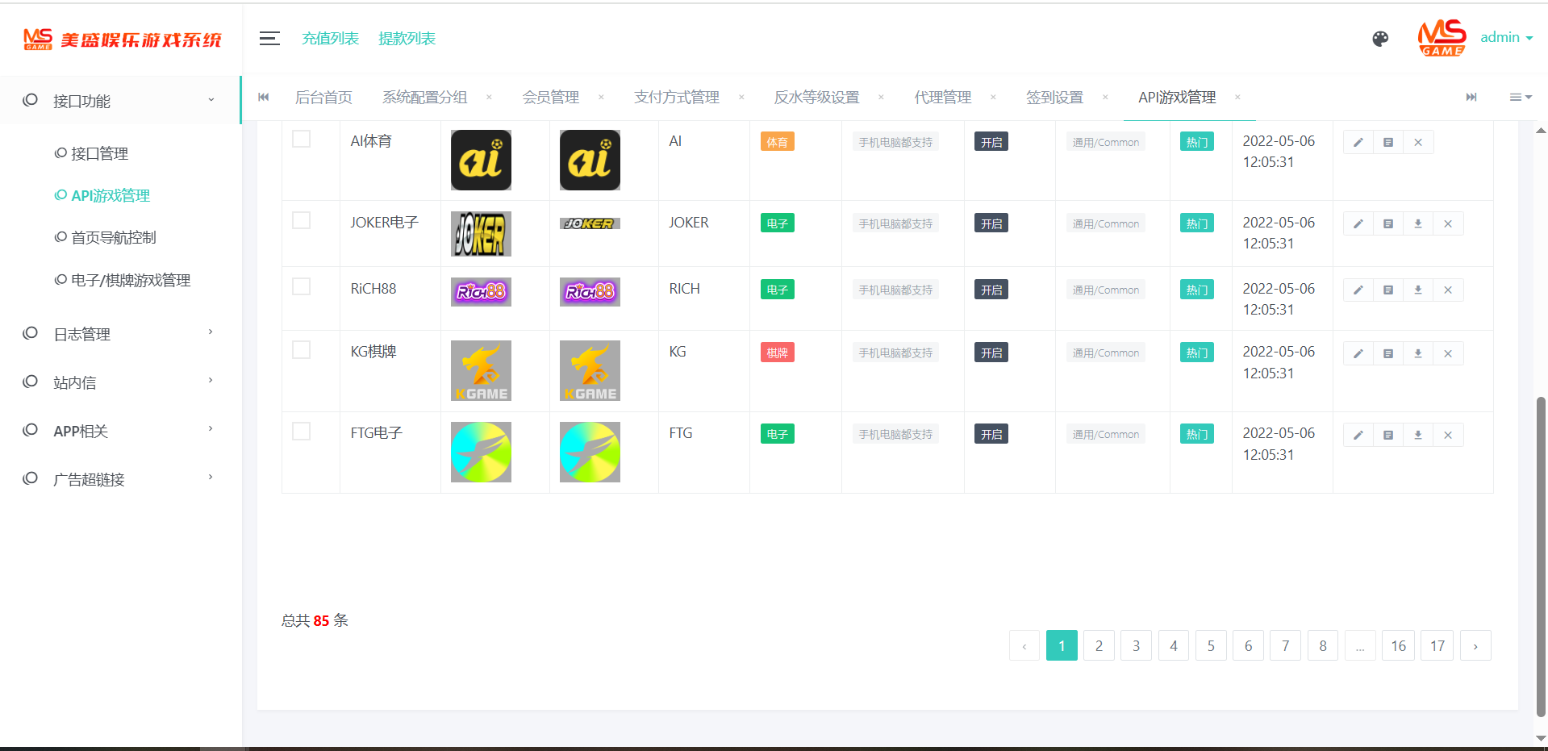1548x751 pixels.
Task: Open the 充值列表 link
Action: point(330,39)
